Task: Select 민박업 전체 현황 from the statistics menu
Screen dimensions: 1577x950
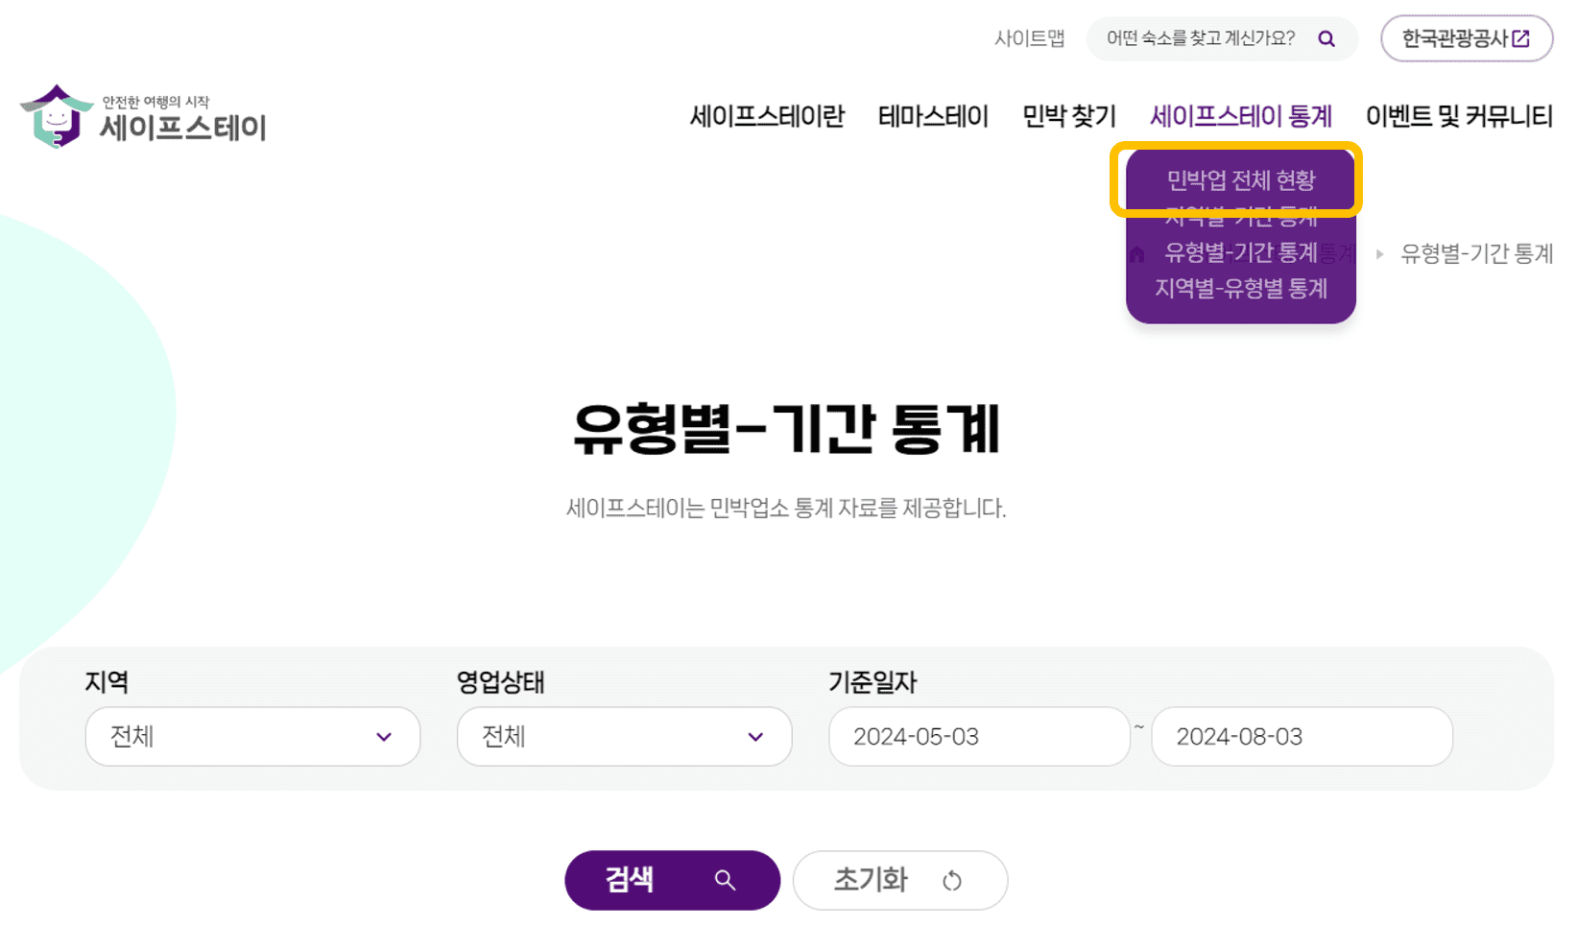Action: pos(1240,179)
